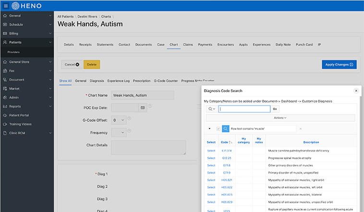Click the POC Exp Date input field
Screen dimensions: 364x212
pyautogui.click(x=125, y=108)
